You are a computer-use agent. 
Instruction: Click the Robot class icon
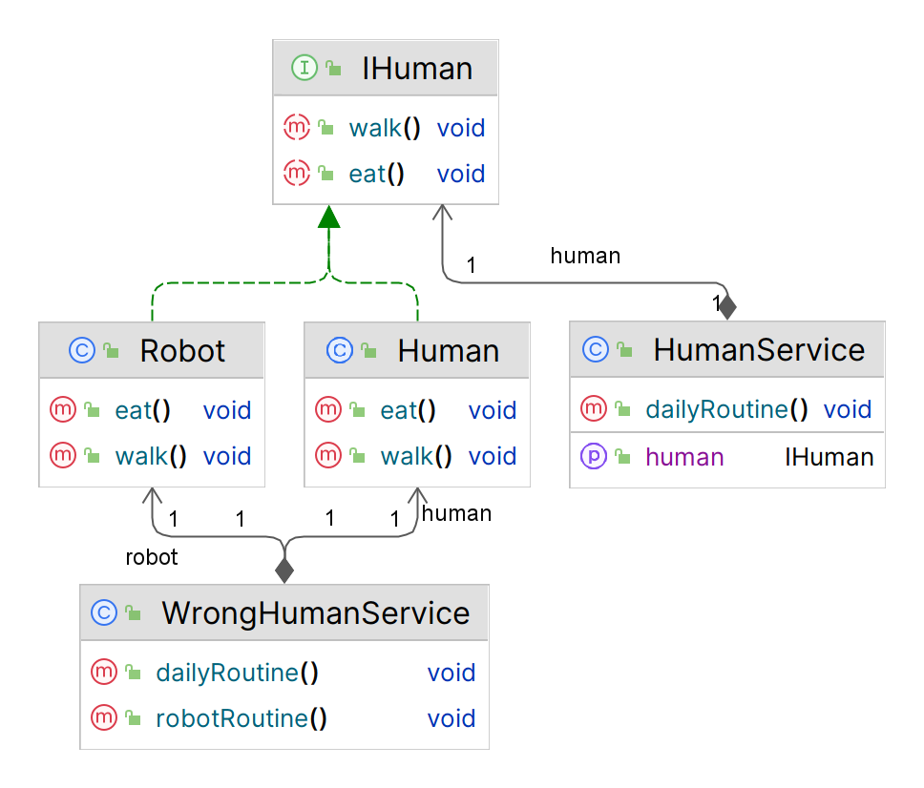pyautogui.click(x=82, y=350)
